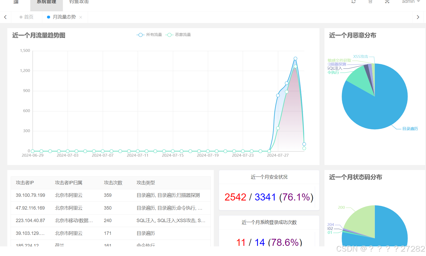Click the attack count 359 cell
This screenshot has height=256, width=426.
[108, 196]
